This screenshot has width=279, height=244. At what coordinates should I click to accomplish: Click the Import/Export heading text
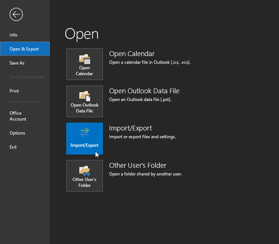click(x=130, y=128)
